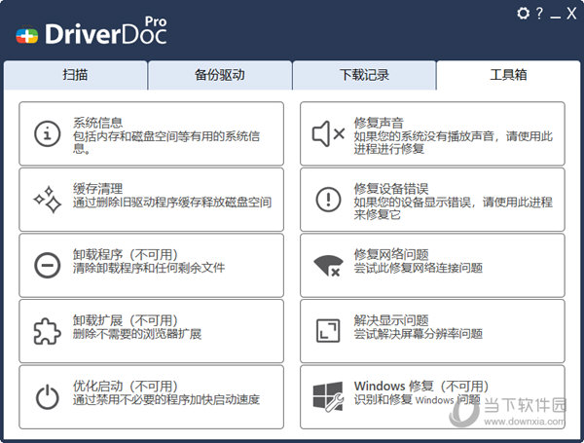Open help with the question mark icon
The width and height of the screenshot is (584, 443).
point(539,14)
